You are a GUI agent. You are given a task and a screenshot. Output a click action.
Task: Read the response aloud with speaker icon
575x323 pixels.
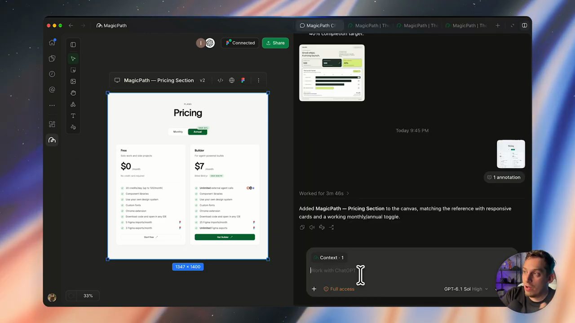point(312,227)
